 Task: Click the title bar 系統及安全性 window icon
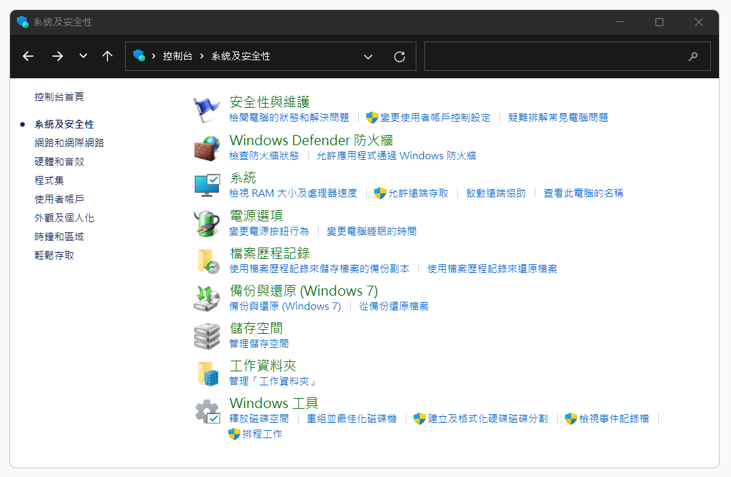22,22
